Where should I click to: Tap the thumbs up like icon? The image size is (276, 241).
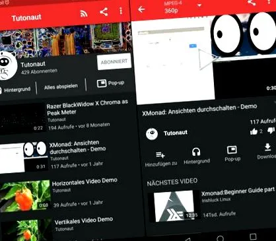[x=254, y=131]
